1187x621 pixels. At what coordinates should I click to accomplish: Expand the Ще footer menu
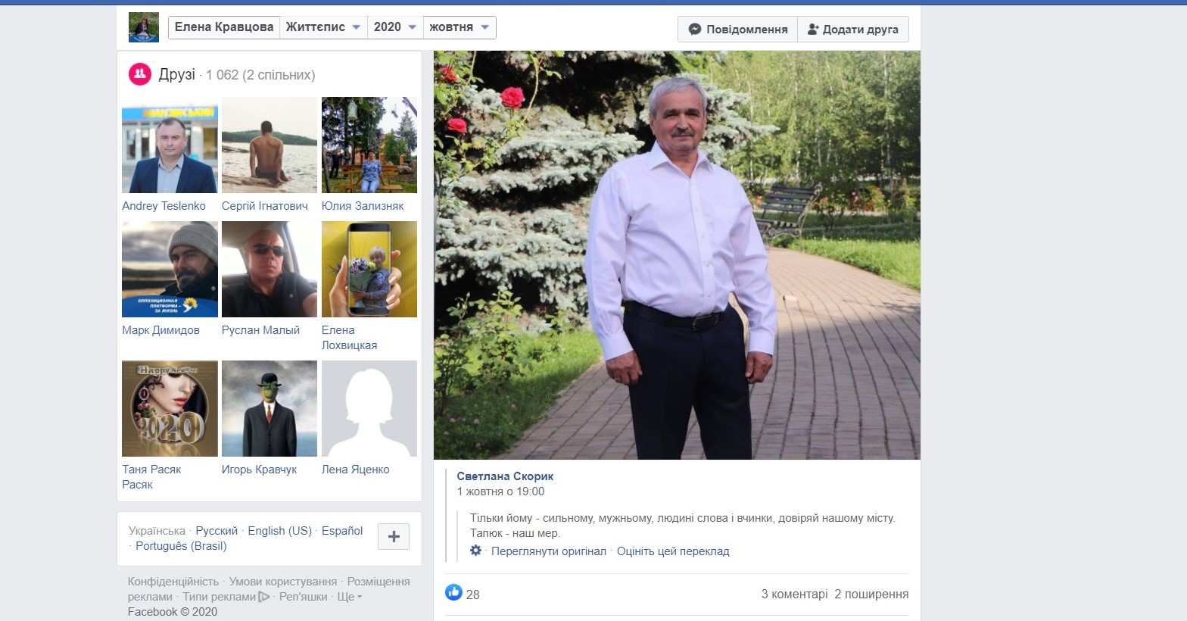[x=349, y=597]
